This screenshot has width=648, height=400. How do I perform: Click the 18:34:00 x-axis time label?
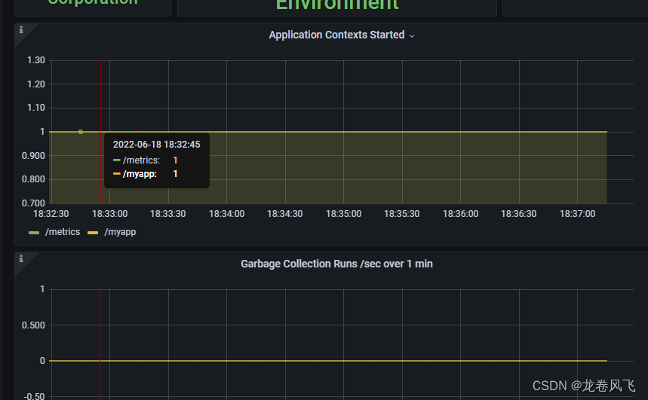click(226, 214)
